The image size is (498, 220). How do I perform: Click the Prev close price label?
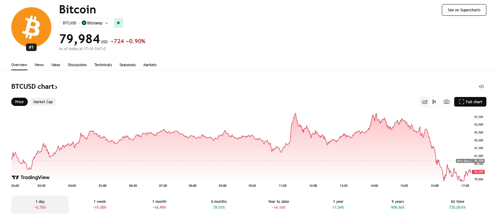(464, 161)
